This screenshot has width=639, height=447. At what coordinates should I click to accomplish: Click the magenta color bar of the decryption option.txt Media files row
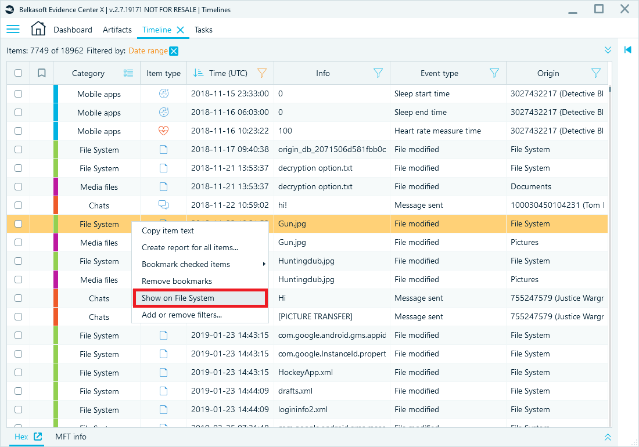(x=56, y=186)
